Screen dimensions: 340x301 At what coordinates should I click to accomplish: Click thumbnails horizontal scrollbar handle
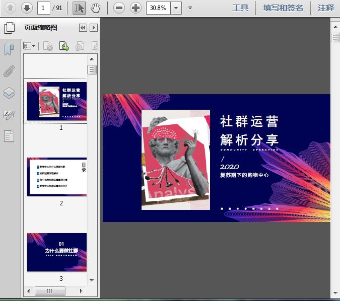50,291
